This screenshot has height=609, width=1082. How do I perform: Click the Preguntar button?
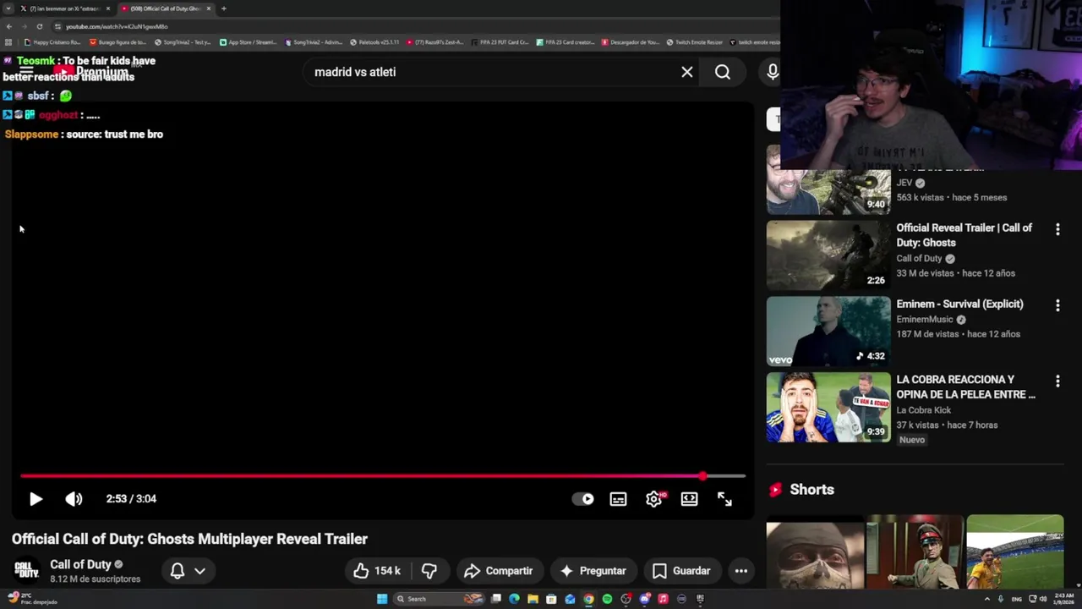pos(593,571)
